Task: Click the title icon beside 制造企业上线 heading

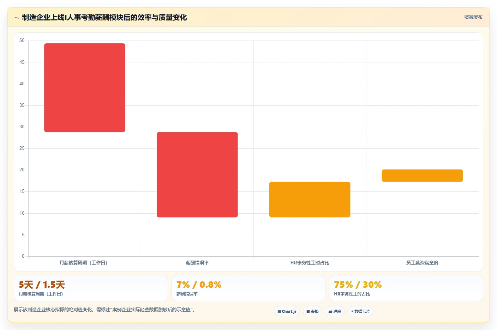Action: (x=17, y=18)
